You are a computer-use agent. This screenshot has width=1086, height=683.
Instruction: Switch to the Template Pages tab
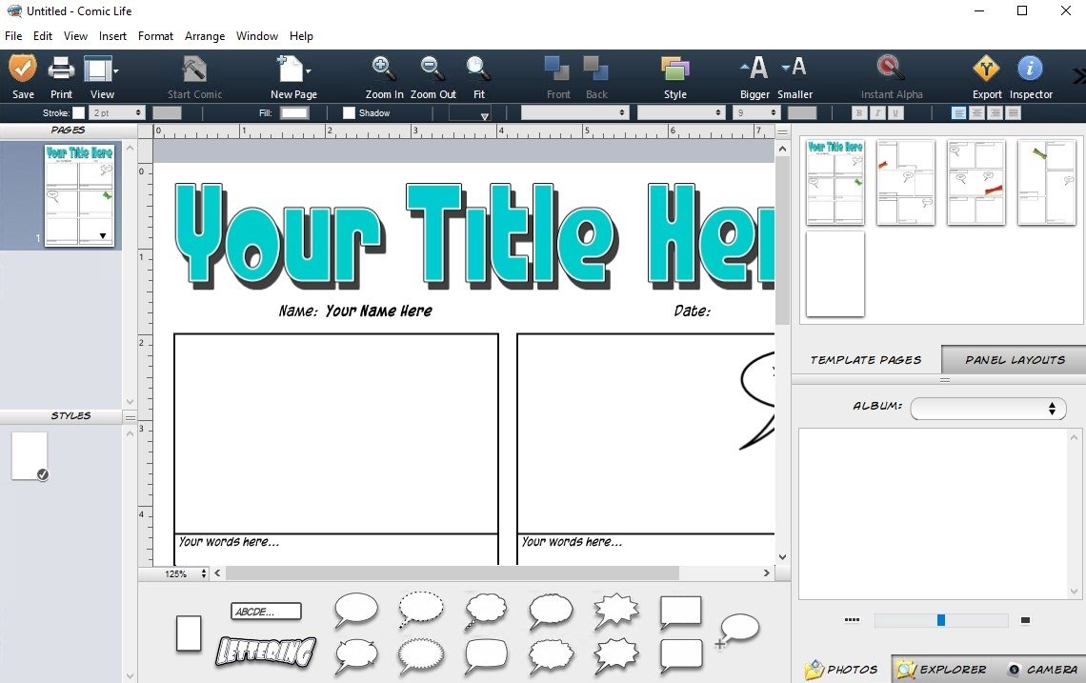click(x=866, y=359)
